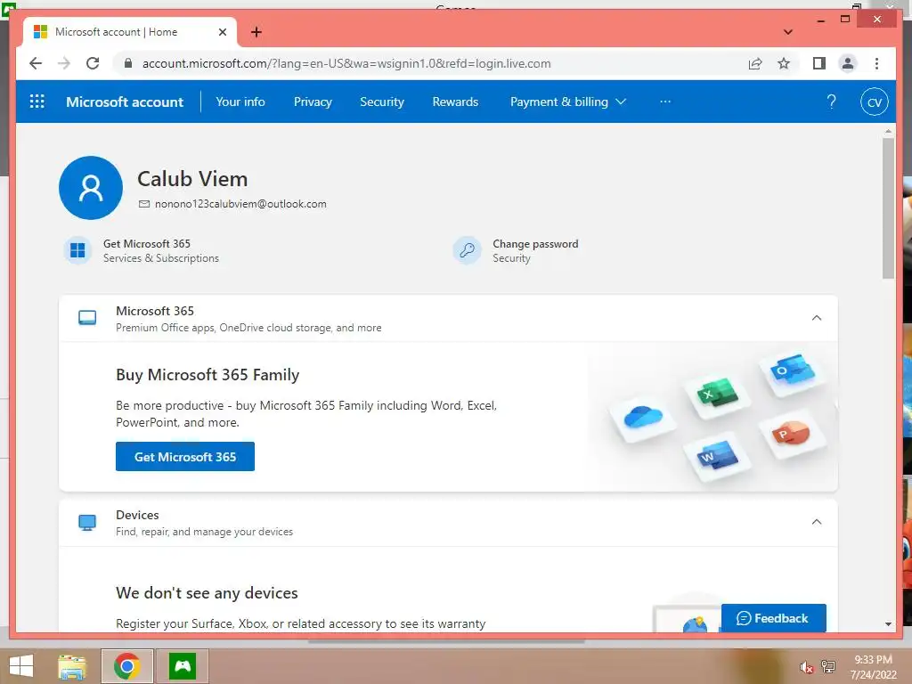
Task: Select the Microsoft account | Home tab
Action: (130, 32)
